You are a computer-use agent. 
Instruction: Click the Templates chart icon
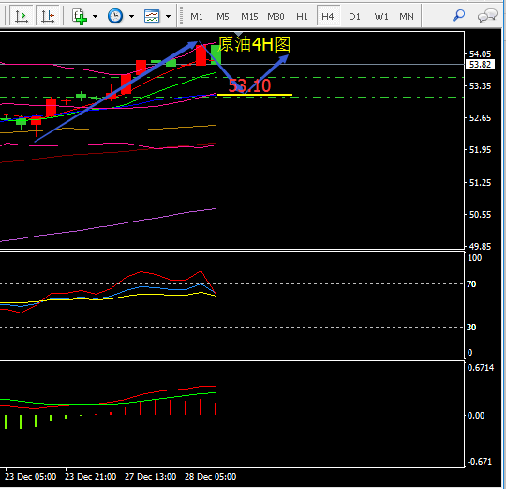tap(152, 16)
